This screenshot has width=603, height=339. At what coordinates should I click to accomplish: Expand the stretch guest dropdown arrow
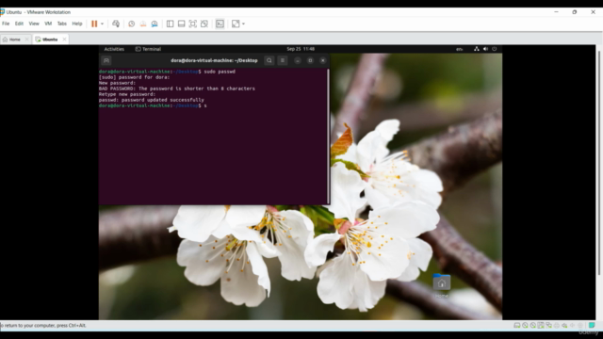243,24
